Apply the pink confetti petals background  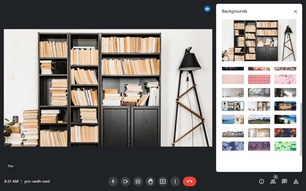(x=285, y=79)
